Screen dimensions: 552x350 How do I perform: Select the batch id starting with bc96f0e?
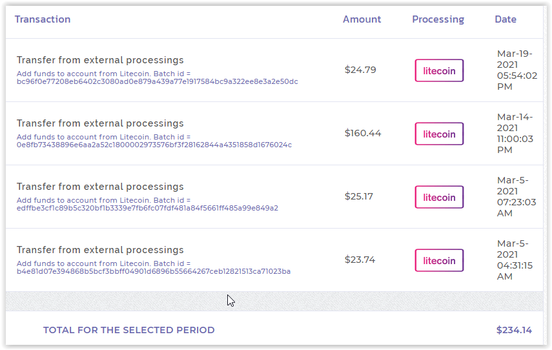point(157,82)
